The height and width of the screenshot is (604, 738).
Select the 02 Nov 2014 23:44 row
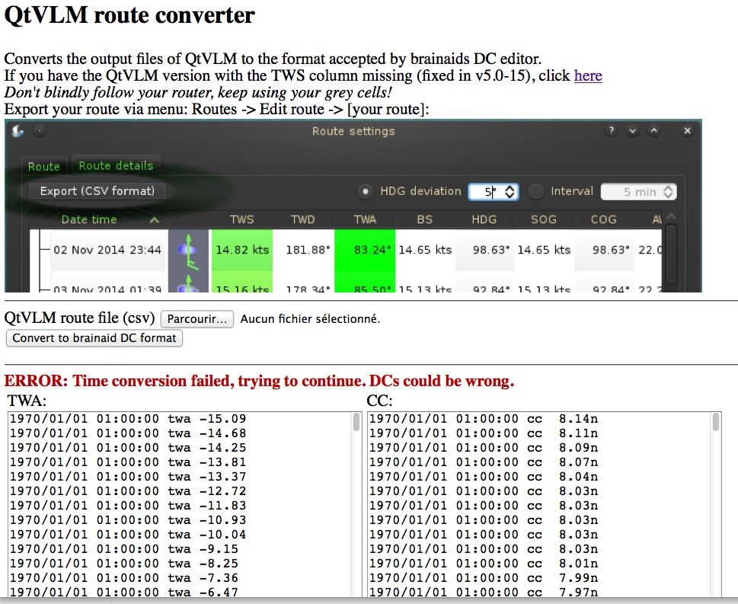(x=346, y=250)
